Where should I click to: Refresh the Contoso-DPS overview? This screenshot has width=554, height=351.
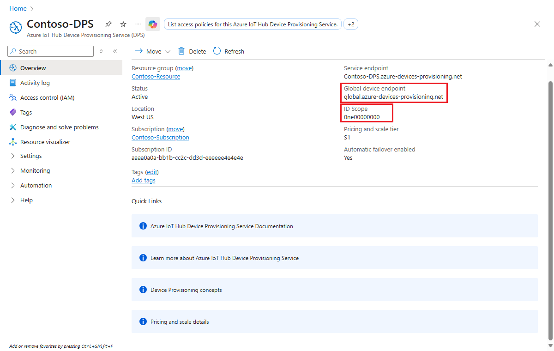point(228,51)
